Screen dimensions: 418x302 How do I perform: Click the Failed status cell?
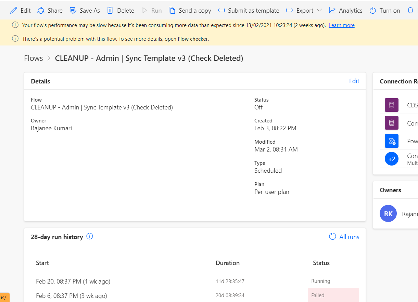click(x=333, y=296)
